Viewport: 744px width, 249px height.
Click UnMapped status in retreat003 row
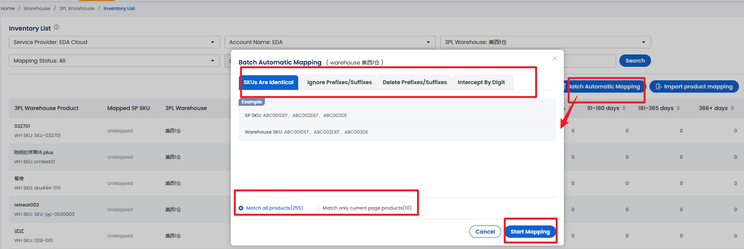point(120,210)
